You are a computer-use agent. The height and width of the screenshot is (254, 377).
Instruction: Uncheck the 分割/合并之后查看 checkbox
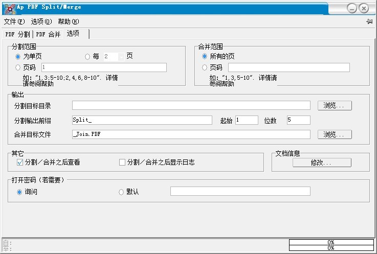pos(20,163)
